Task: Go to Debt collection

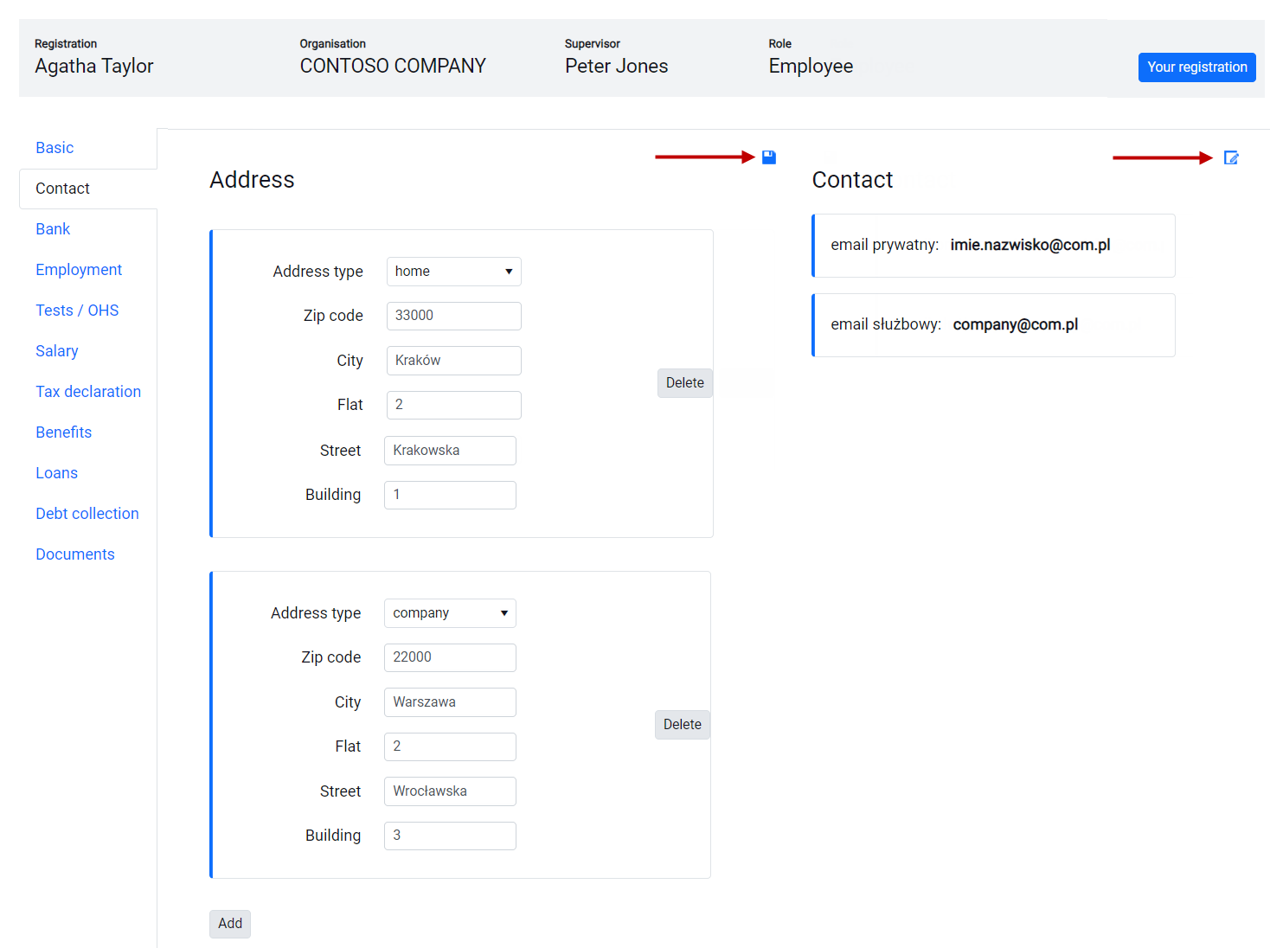Action: point(87,514)
